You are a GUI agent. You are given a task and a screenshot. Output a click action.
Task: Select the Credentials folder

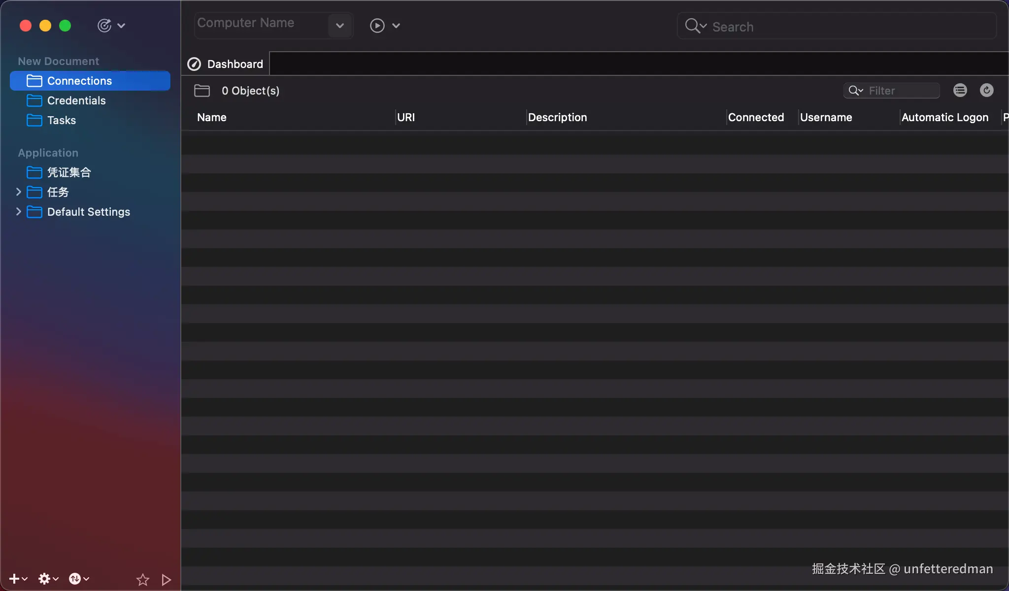(x=76, y=100)
